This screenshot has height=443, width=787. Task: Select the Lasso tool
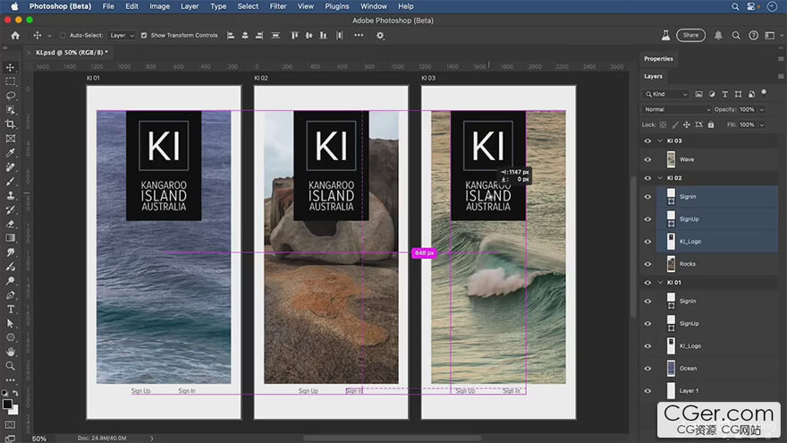pos(10,96)
